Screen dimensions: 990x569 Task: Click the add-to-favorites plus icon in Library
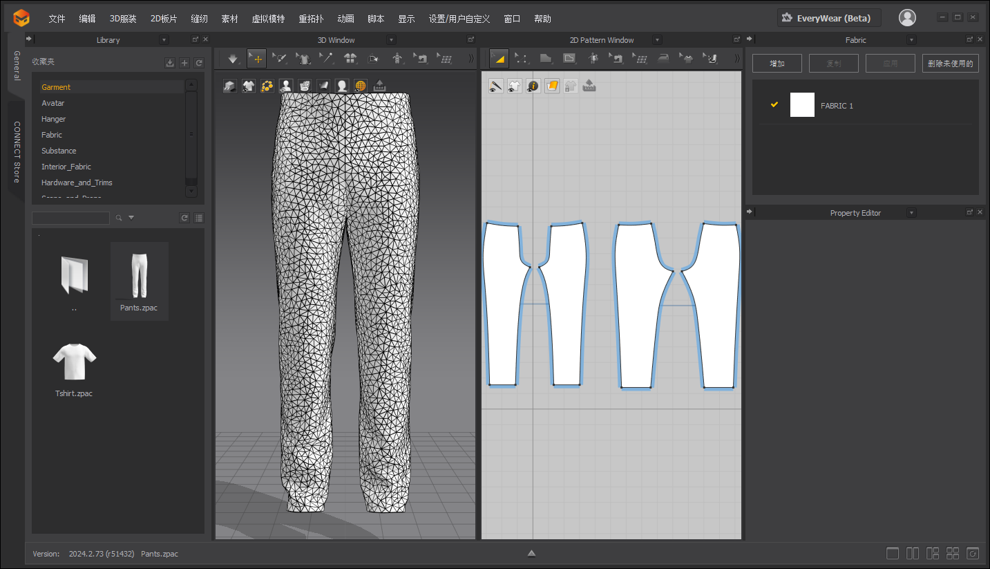click(x=184, y=63)
